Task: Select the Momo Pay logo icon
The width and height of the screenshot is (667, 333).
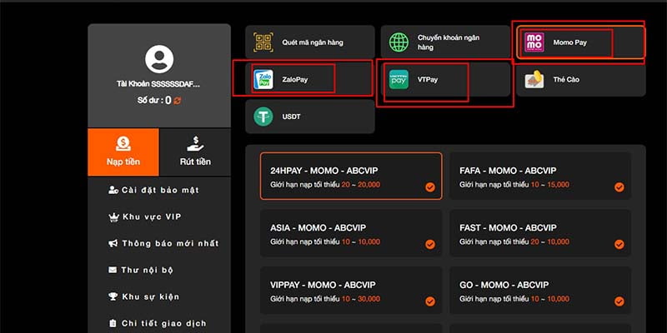Action: 534,42
